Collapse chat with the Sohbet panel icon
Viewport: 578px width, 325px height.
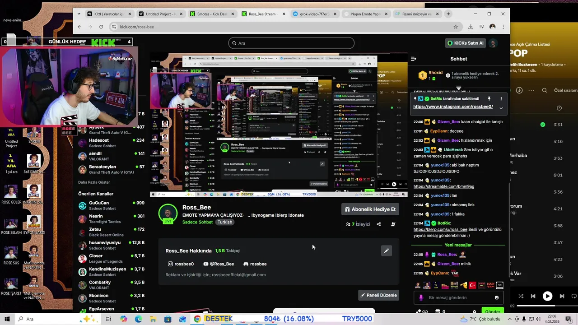(x=413, y=59)
